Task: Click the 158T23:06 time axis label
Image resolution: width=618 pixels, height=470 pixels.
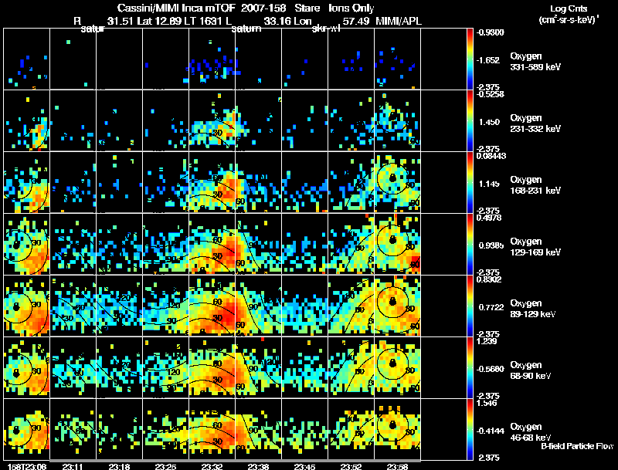Action: tap(27, 466)
